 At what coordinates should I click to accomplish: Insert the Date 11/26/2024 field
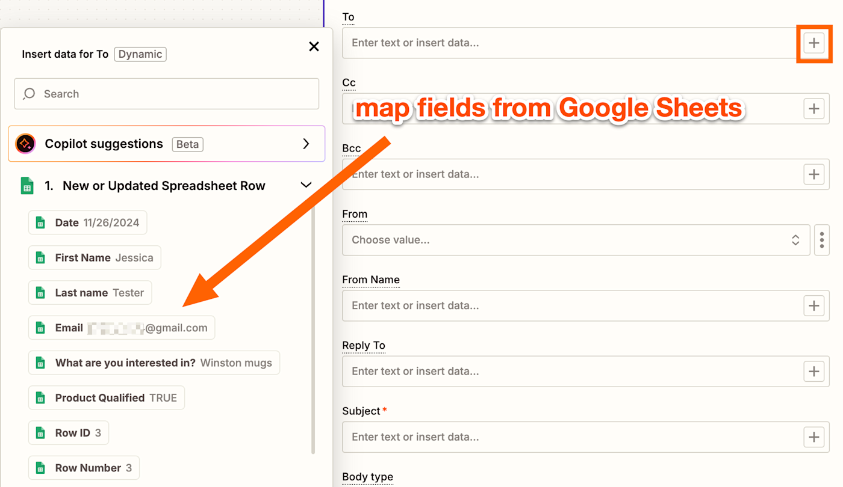(87, 222)
